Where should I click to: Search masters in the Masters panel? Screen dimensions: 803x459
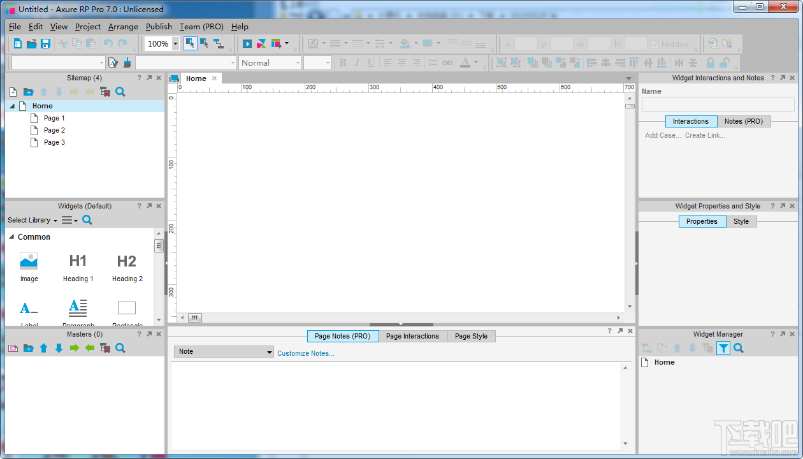(x=120, y=348)
